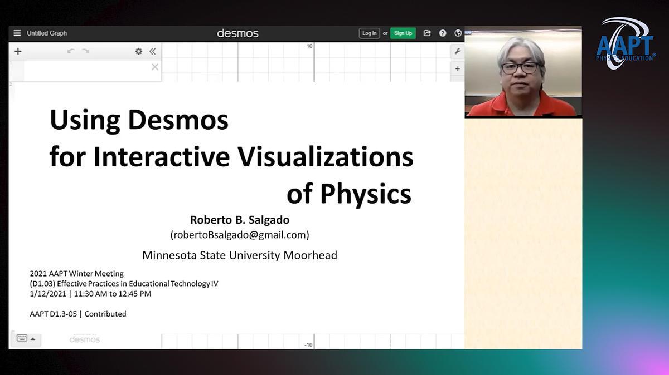
Task: Click the green Sign Up button
Action: pos(403,33)
